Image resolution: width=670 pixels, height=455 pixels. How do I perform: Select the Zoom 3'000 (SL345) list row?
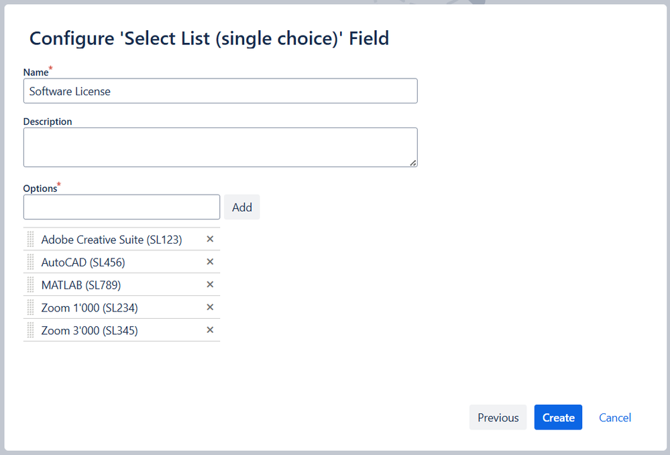[89, 330]
